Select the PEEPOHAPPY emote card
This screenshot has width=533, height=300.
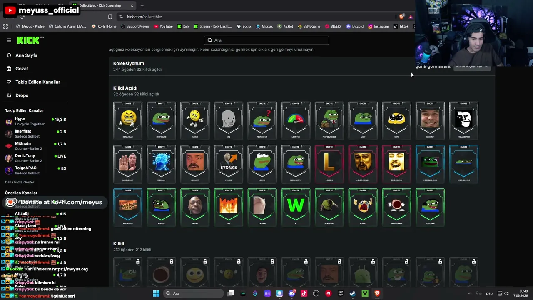[x=296, y=164]
